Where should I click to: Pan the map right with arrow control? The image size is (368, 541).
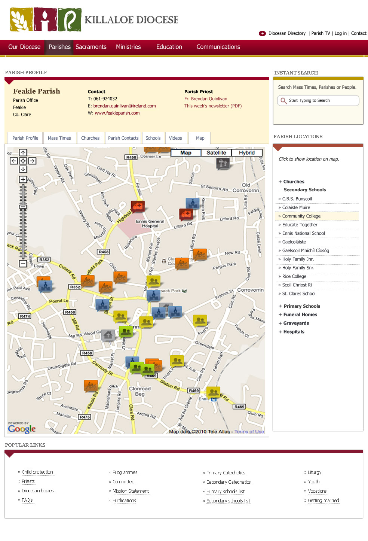pyautogui.click(x=32, y=161)
